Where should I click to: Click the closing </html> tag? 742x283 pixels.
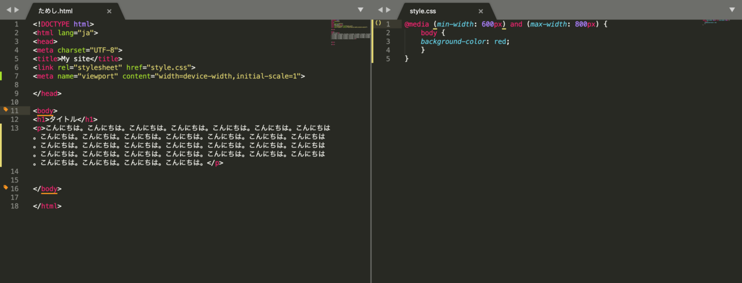(x=48, y=206)
